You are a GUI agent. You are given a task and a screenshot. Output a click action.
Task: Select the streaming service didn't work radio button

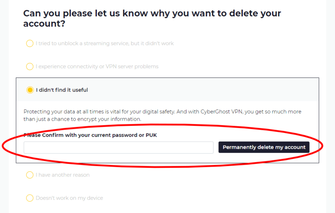[30, 43]
